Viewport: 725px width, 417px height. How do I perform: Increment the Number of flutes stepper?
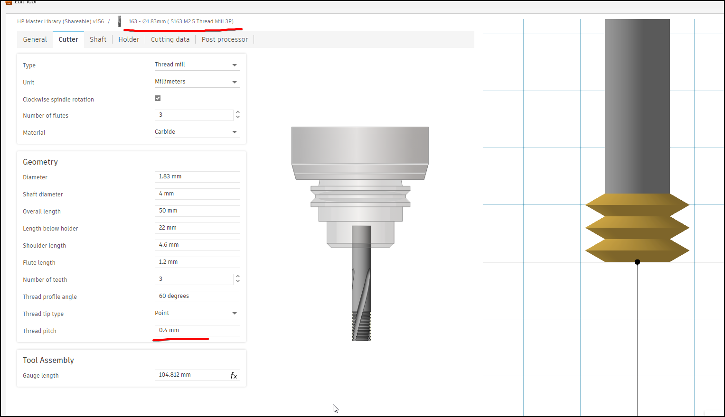[x=237, y=112]
